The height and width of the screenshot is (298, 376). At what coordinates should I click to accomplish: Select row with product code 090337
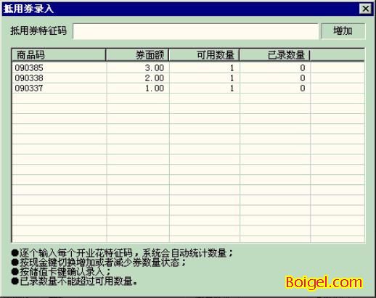(x=188, y=88)
